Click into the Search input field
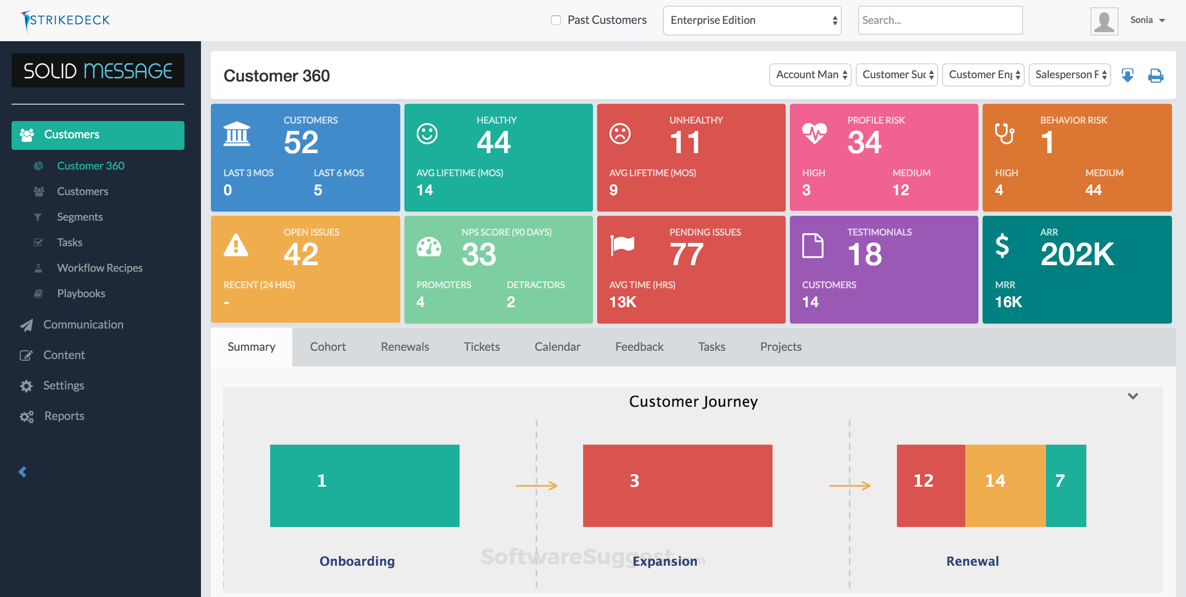The height and width of the screenshot is (597, 1186). pos(940,20)
